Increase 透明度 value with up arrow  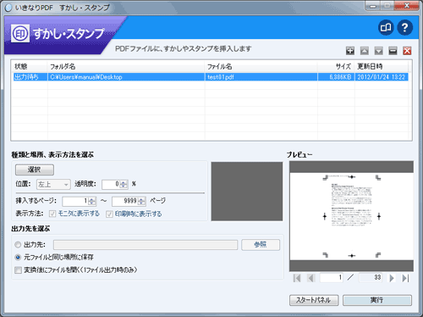[x=124, y=182]
